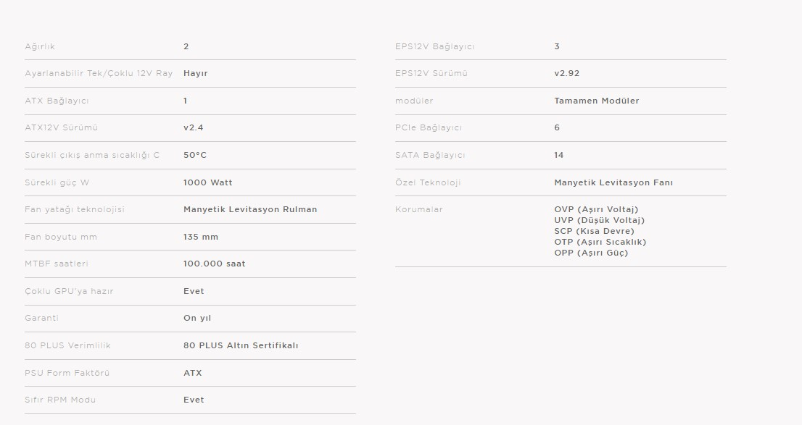The width and height of the screenshot is (802, 425).
Task: Select the MTBF 100.000 saat value
Action: point(215,264)
